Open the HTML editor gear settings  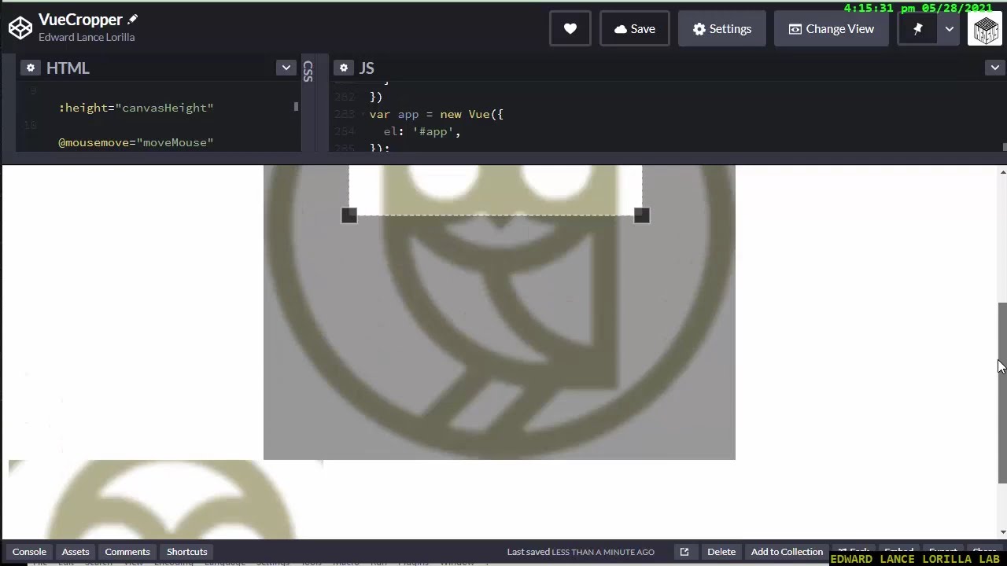pyautogui.click(x=31, y=68)
